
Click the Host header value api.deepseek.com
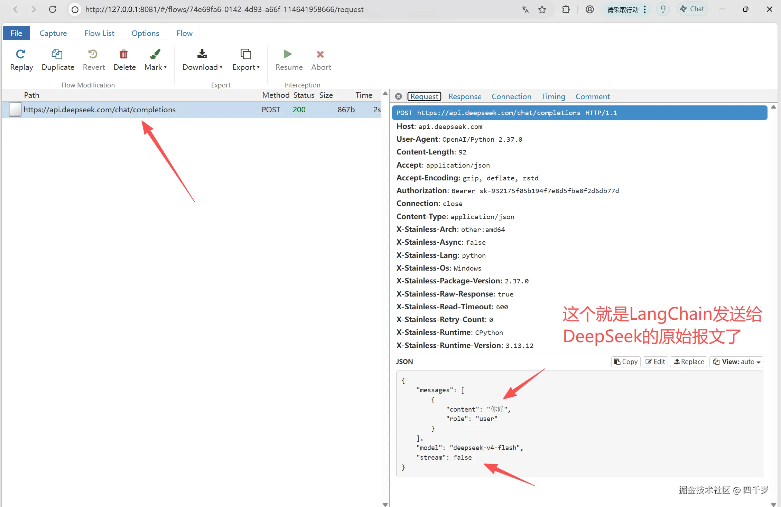pos(450,126)
